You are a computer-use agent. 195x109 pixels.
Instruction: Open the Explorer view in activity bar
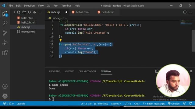point(5,13)
